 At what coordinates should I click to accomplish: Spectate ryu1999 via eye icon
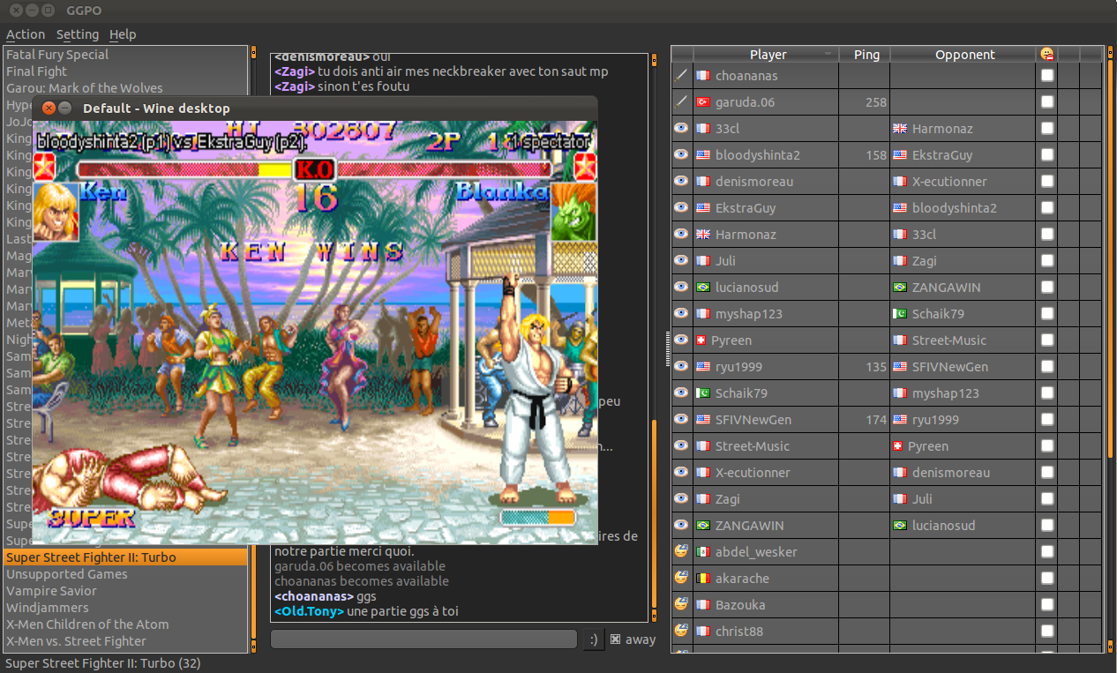coord(681,367)
